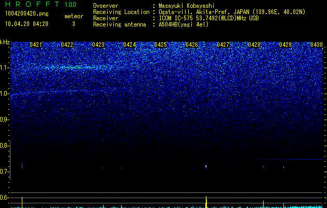Viewport: 327px width, 208px height.
Task: Click the 0429 time marker
Action: [x=285, y=44]
